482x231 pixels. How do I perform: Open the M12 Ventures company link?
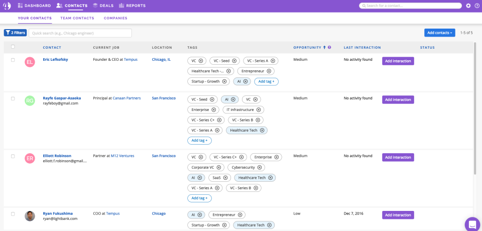(123, 156)
